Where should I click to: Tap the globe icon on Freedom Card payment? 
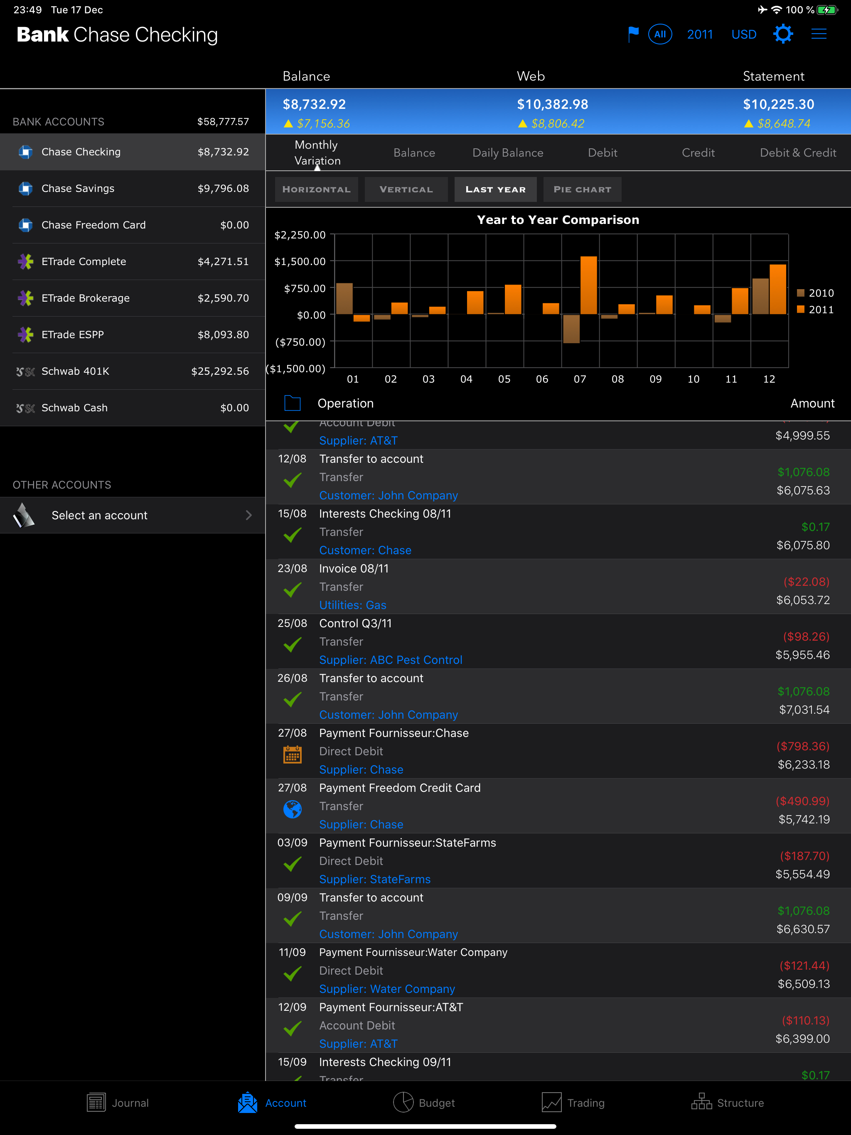click(x=293, y=809)
